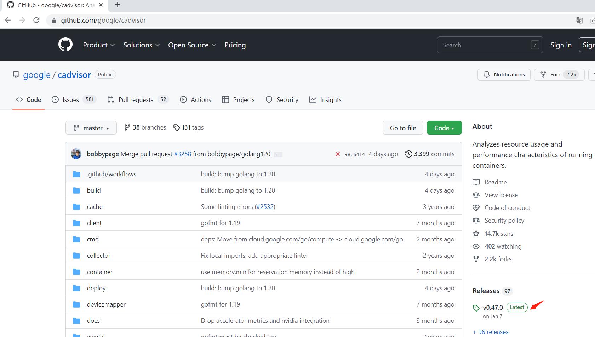Screen dimensions: 595x337
Task: Open the 3,399 commits history
Action: [x=430, y=154]
